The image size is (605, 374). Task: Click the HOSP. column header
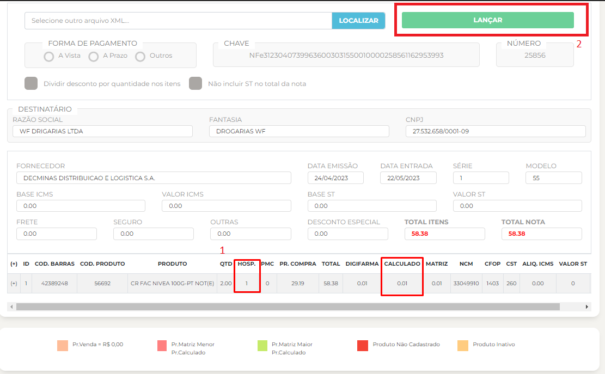point(247,263)
